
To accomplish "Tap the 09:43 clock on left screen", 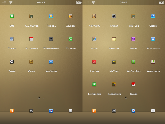I will [41, 2].
